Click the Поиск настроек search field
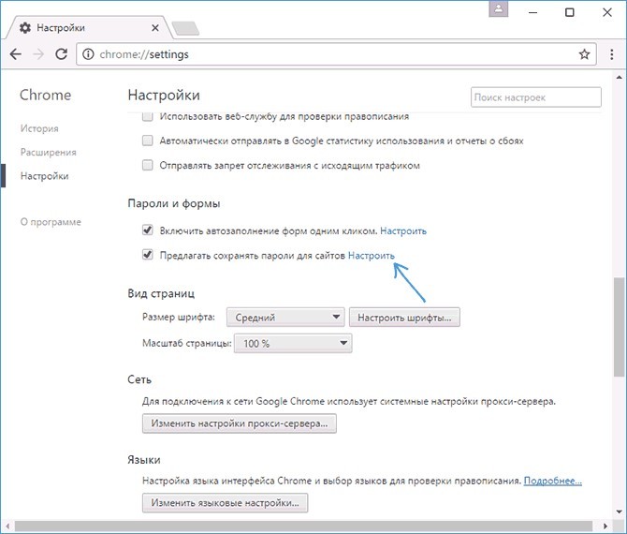Viewport: 627px width, 534px height. tap(535, 97)
